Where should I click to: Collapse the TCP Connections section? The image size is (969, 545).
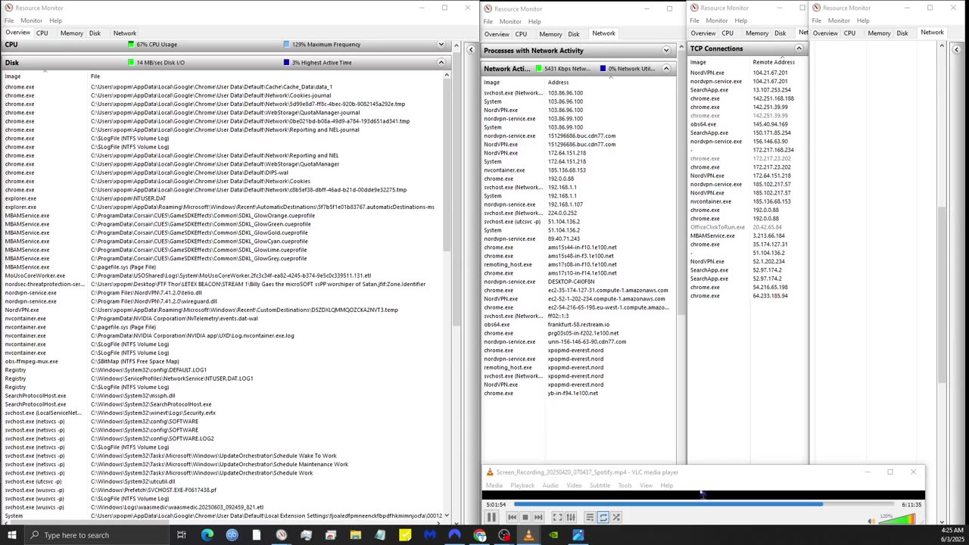click(x=799, y=48)
